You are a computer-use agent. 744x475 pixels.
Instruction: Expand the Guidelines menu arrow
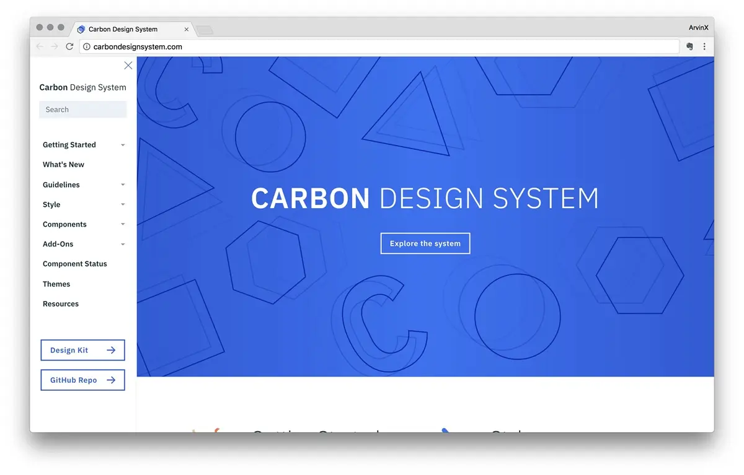tap(123, 185)
